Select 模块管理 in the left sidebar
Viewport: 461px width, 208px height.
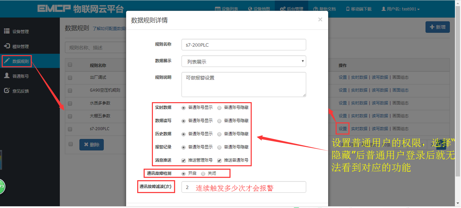coord(20,46)
